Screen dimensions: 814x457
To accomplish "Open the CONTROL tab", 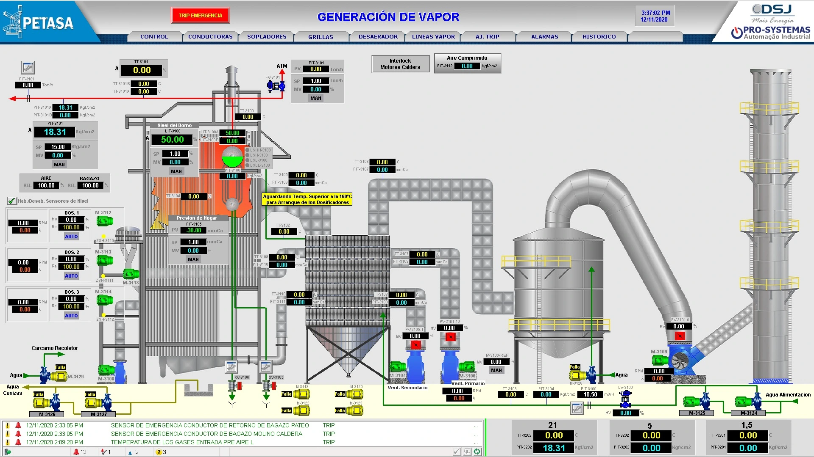I will click(x=154, y=37).
